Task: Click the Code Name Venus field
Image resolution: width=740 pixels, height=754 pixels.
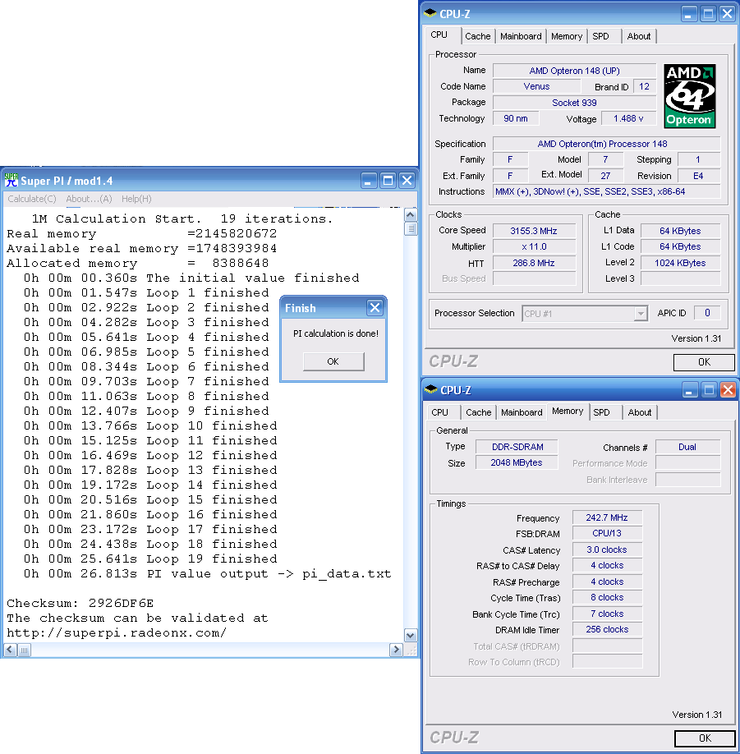Action: pyautogui.click(x=536, y=86)
